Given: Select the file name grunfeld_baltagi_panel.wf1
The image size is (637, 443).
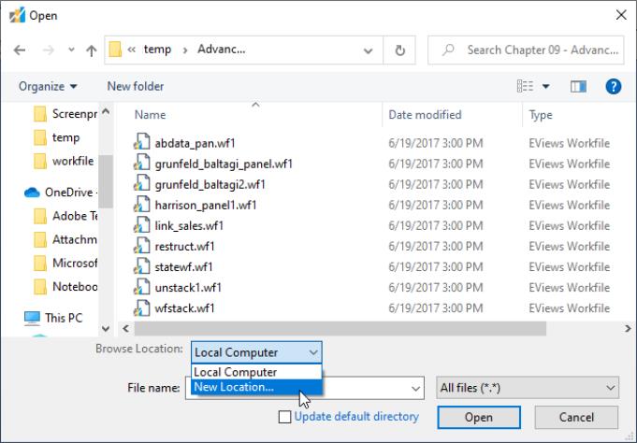Looking at the screenshot, I should pyautogui.click(x=224, y=164).
